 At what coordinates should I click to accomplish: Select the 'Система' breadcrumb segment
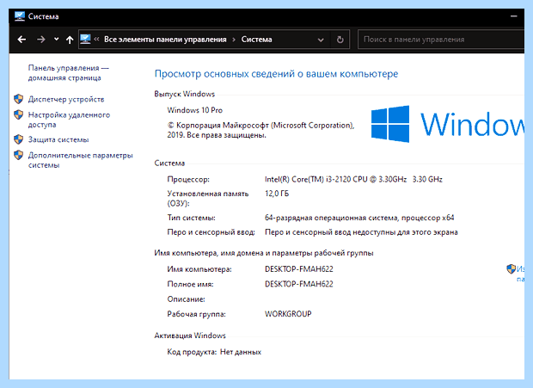pyautogui.click(x=257, y=40)
